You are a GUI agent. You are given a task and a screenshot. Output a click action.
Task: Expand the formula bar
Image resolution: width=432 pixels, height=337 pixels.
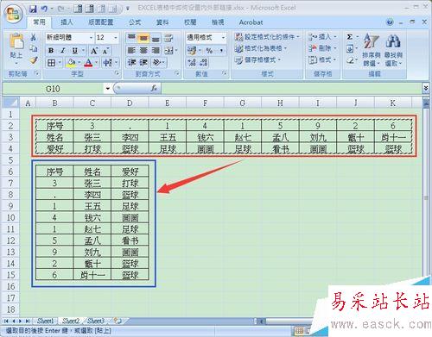click(426, 89)
